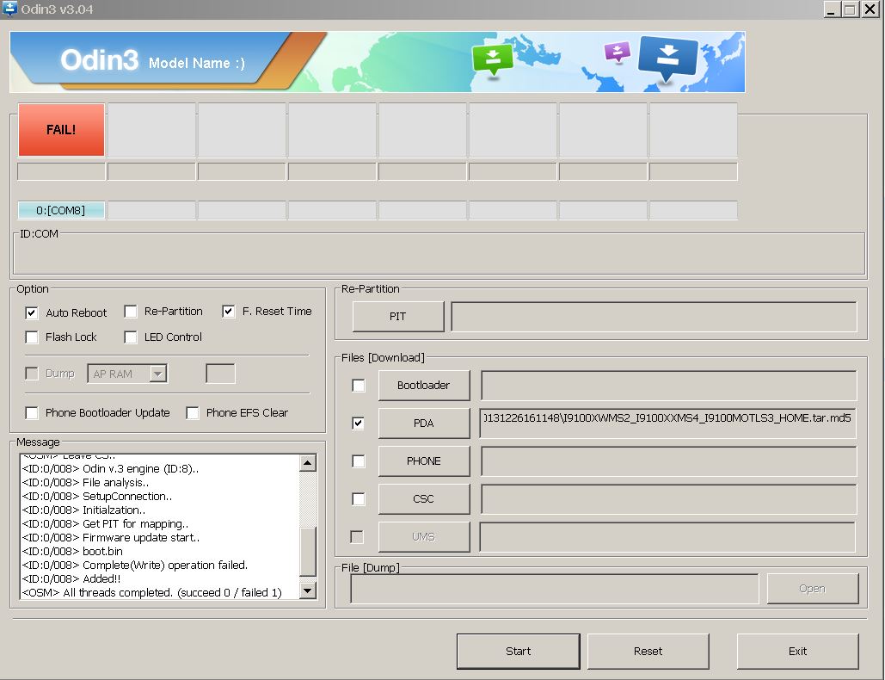
Task: Check the PHONE file checkbox
Action: 358,461
